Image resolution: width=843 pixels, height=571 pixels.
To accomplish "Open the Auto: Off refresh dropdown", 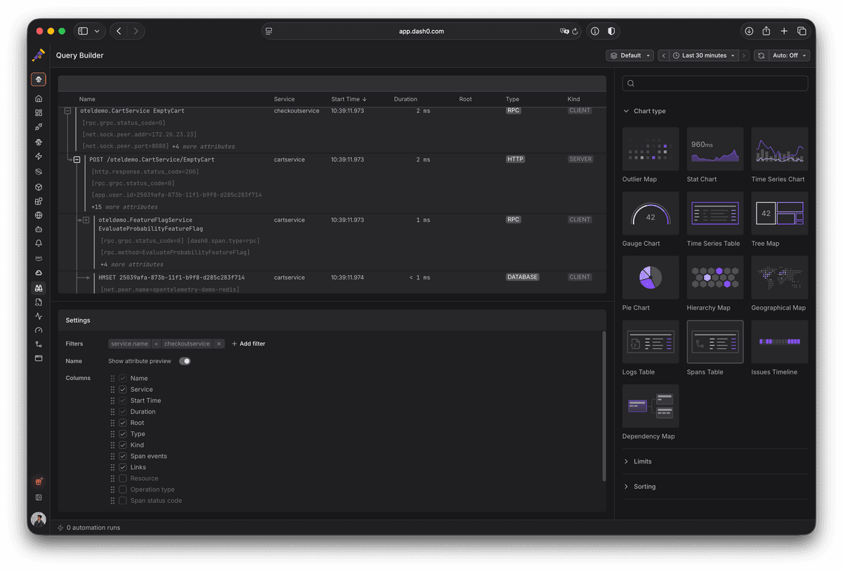I will coord(790,55).
